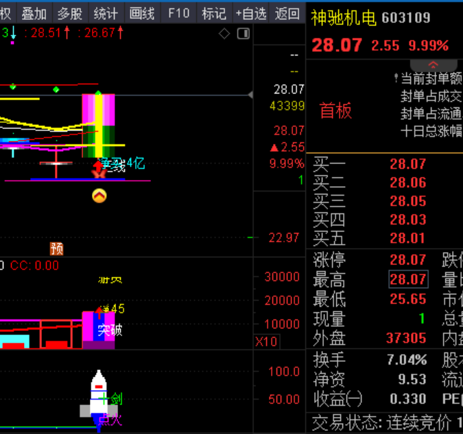Click the 最低 value 25.65
Screen dimensions: 463x434
pyautogui.click(x=407, y=299)
